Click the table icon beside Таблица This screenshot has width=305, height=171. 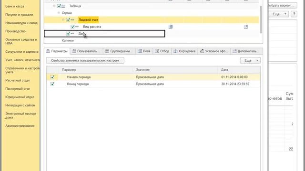63,6
